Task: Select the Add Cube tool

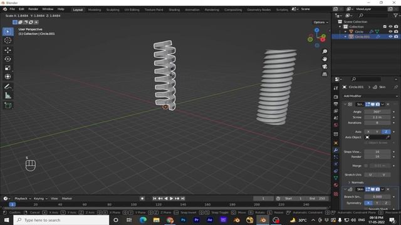Action: pyautogui.click(x=8, y=106)
